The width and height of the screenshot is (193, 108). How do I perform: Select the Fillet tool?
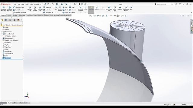(x=56, y=8)
